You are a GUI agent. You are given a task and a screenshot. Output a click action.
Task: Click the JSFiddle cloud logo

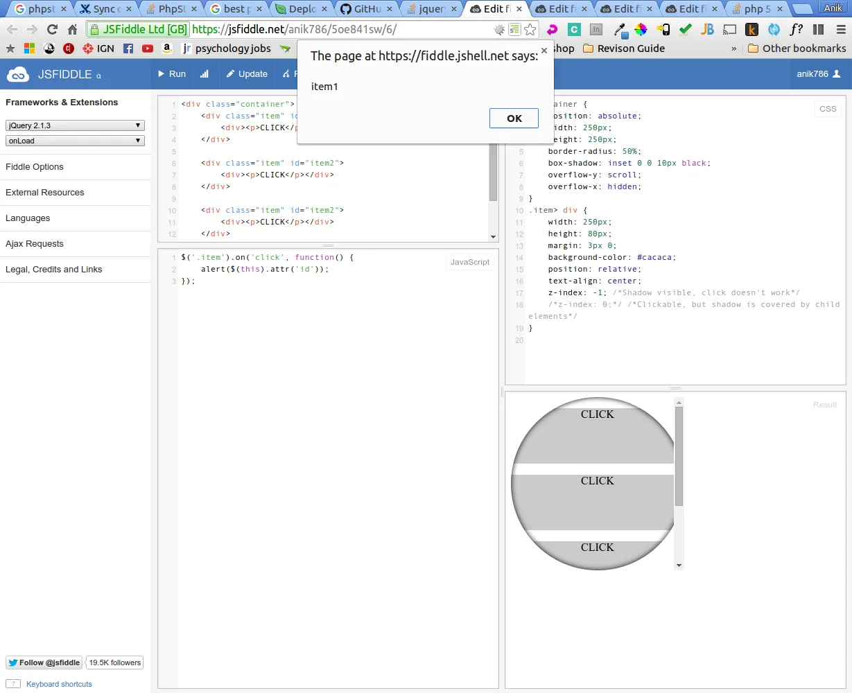click(x=18, y=74)
